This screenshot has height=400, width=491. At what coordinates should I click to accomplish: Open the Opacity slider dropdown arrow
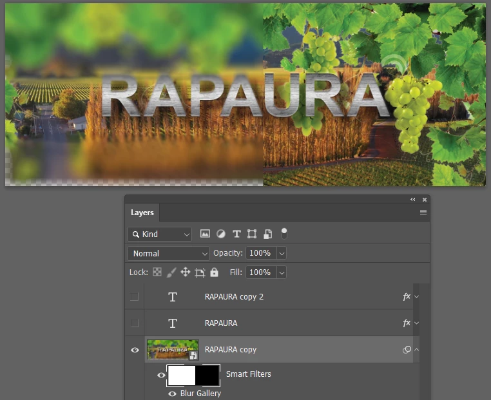(282, 253)
